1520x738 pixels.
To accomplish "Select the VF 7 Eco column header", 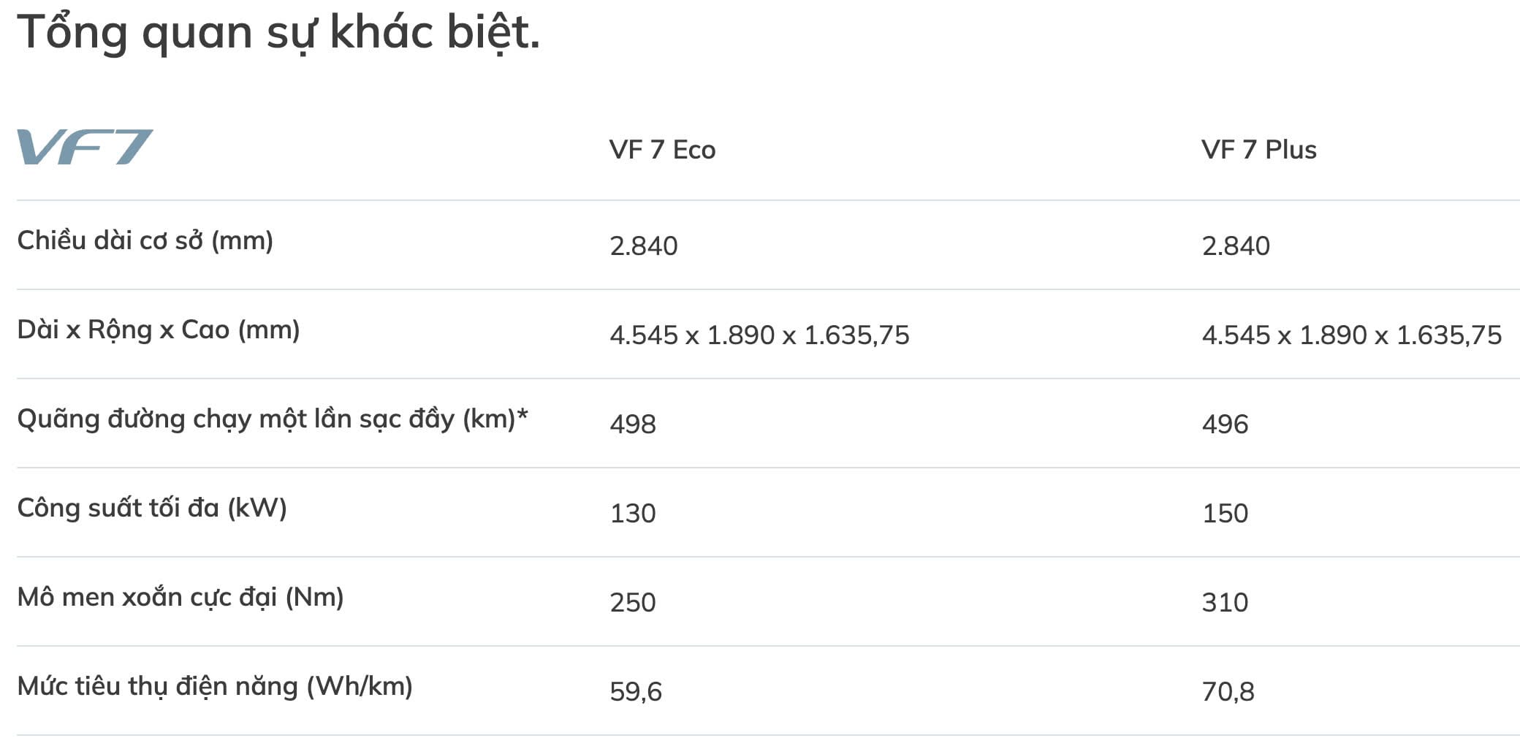I will pyautogui.click(x=662, y=150).
